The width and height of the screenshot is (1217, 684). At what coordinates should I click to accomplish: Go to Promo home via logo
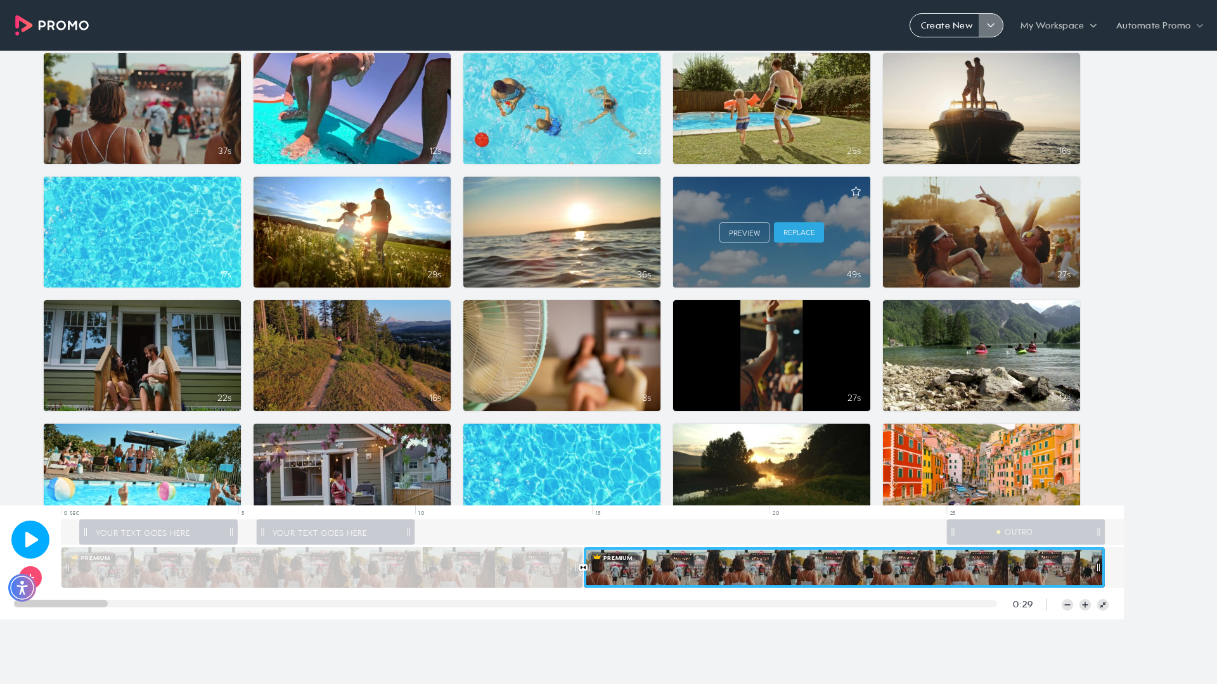point(52,25)
